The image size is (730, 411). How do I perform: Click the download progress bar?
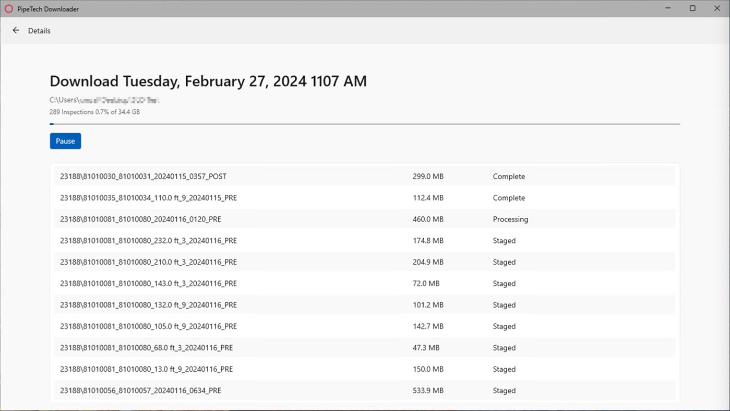pyautogui.click(x=364, y=124)
